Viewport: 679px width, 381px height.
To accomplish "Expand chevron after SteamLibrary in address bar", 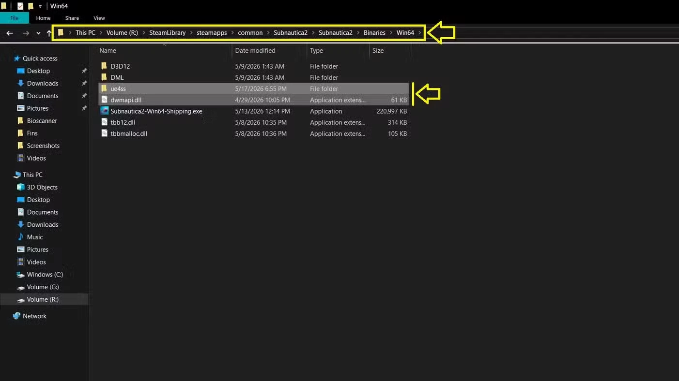I will (x=191, y=33).
